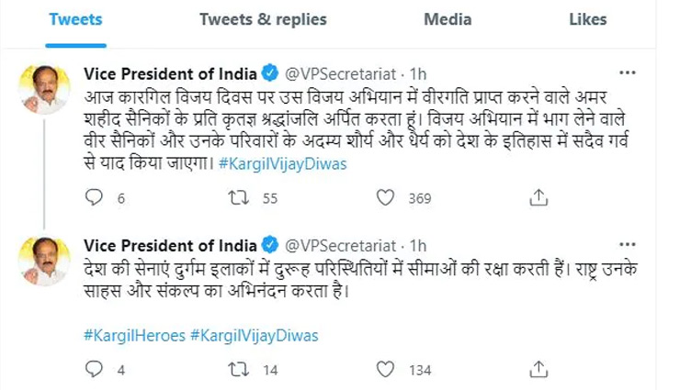
Task: Like the first tweet with 369 likes
Action: 386,196
